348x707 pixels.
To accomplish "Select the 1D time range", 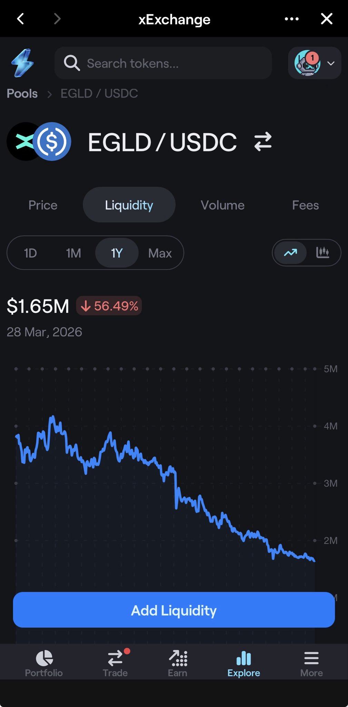I will [30, 253].
